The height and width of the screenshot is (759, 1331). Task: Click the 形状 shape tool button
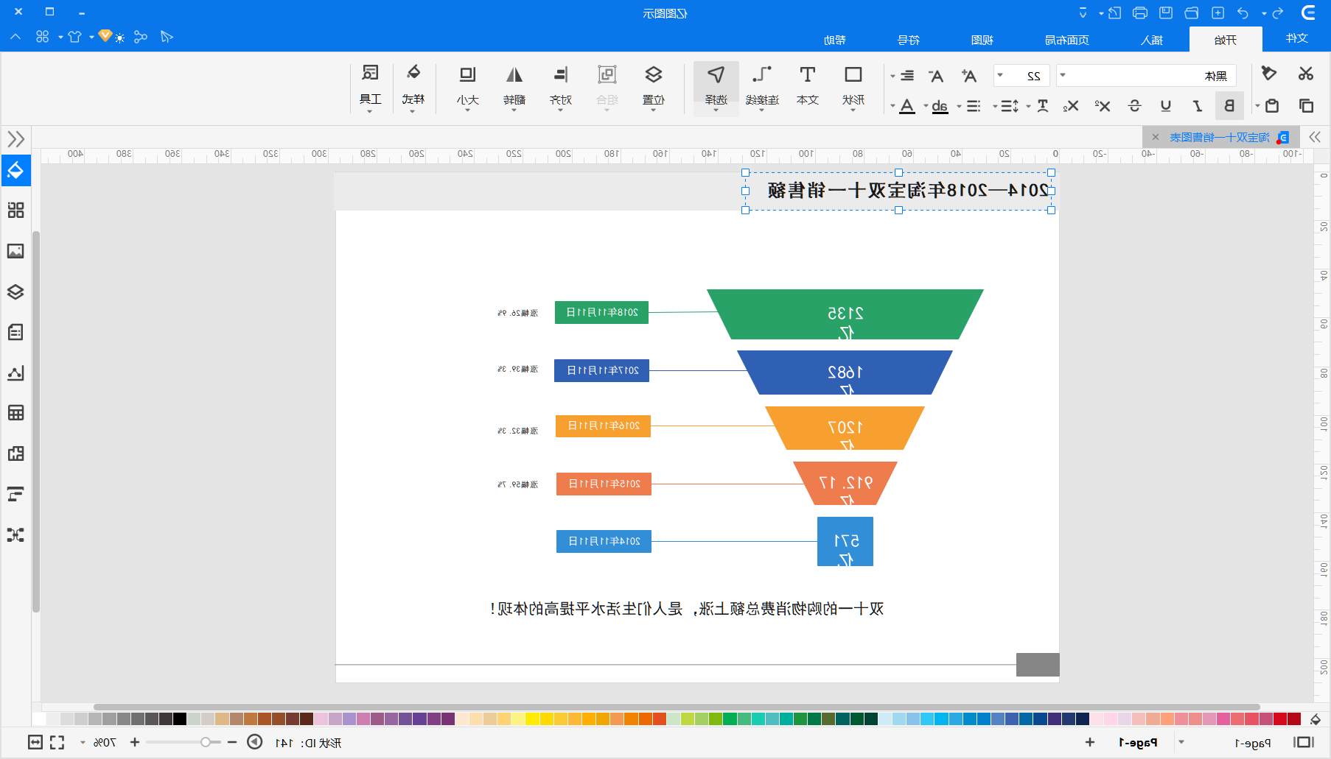(853, 87)
